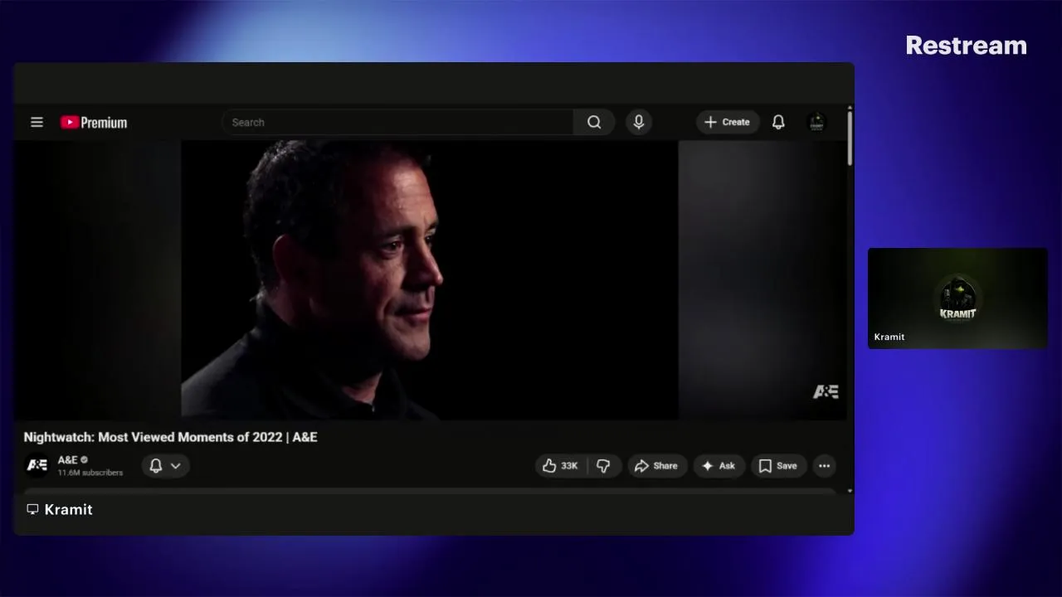Select Kramit participant thumbnail in Restream

[x=957, y=298]
